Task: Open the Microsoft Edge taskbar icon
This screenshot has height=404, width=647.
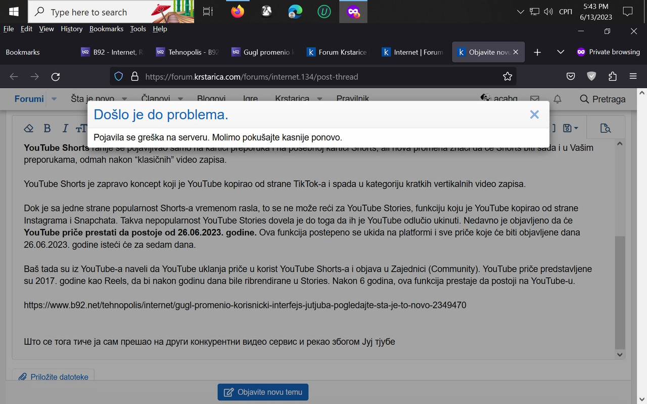Action: [295, 12]
